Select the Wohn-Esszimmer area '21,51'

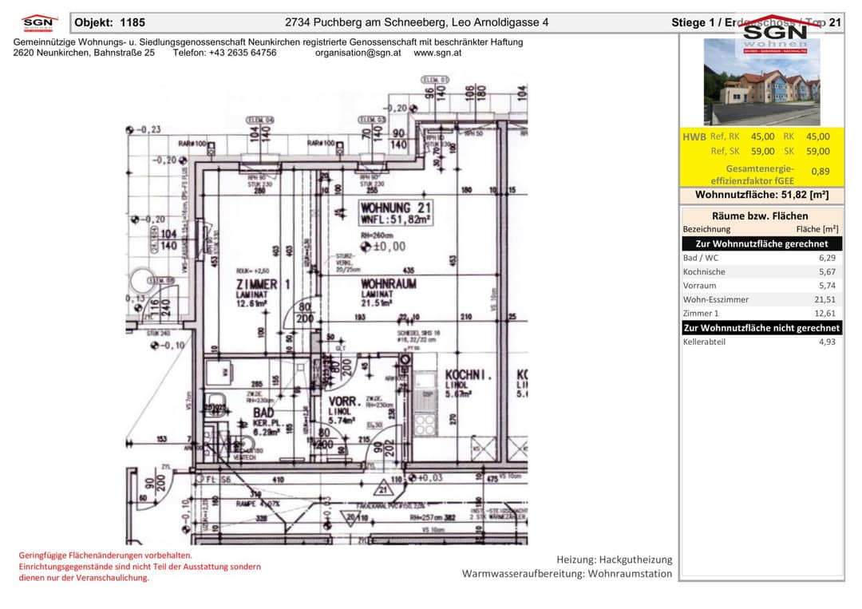tap(825, 299)
